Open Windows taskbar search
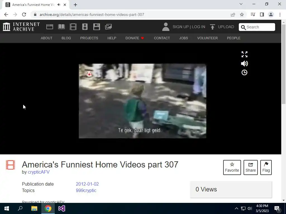The width and height of the screenshot is (286, 214). click(x=20, y=208)
